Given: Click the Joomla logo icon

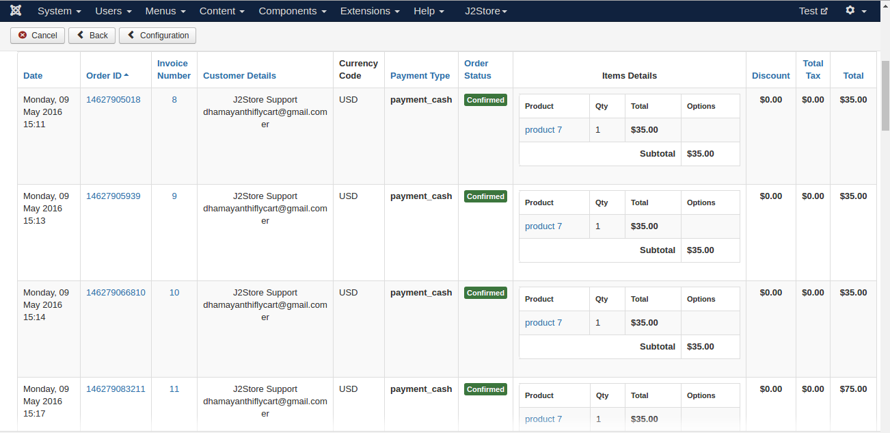Looking at the screenshot, I should coord(16,11).
